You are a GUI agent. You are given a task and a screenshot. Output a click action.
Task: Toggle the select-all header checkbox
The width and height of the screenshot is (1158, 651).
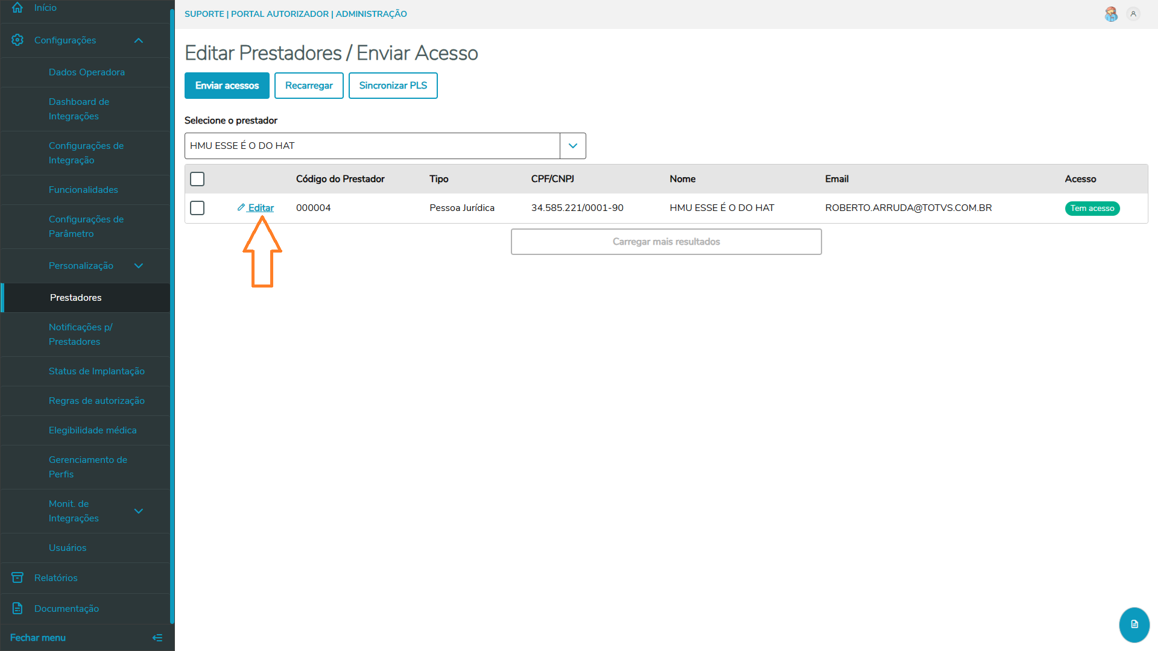coord(197,179)
